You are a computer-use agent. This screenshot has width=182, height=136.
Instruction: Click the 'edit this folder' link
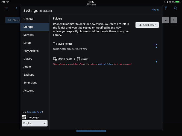coord(106,64)
